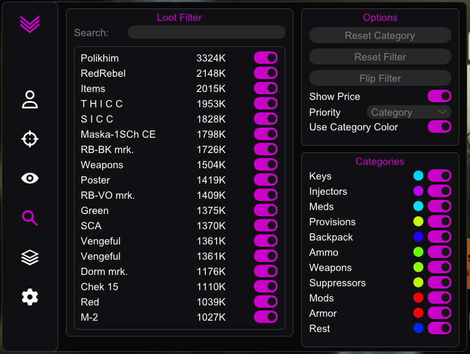The image size is (470, 354).
Task: Turn off Show Price
Action: 439,97
